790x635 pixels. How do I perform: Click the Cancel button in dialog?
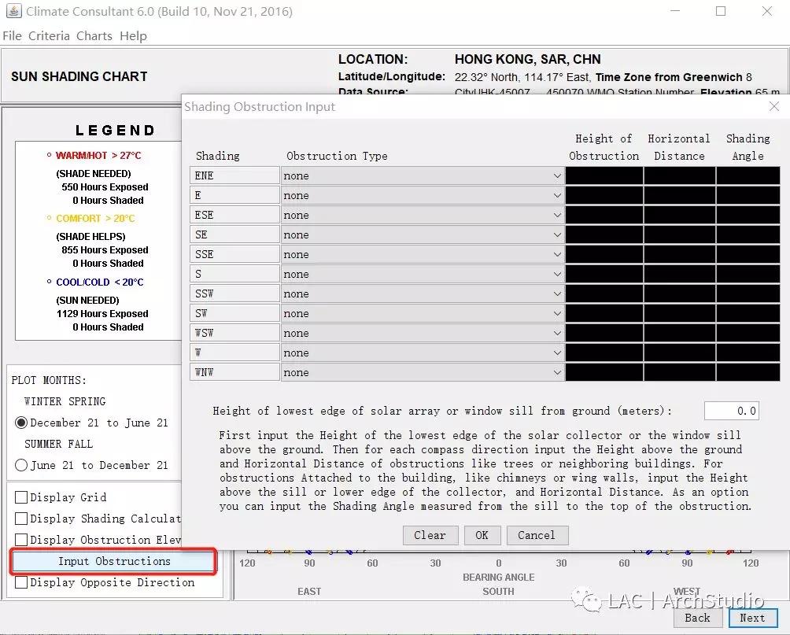537,535
